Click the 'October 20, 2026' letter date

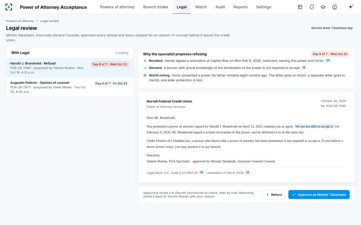click(x=333, y=101)
